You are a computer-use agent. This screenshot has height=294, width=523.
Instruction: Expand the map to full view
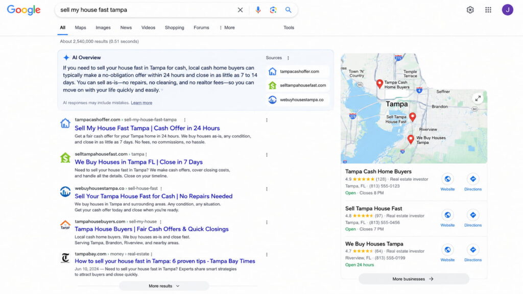pyautogui.click(x=478, y=99)
